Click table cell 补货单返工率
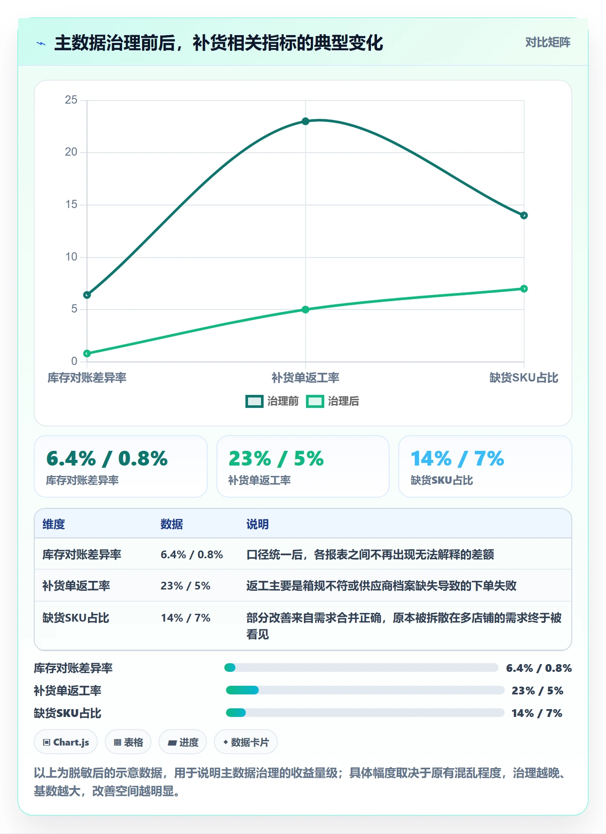Screen dimensions: 606x834 [x=76, y=586]
